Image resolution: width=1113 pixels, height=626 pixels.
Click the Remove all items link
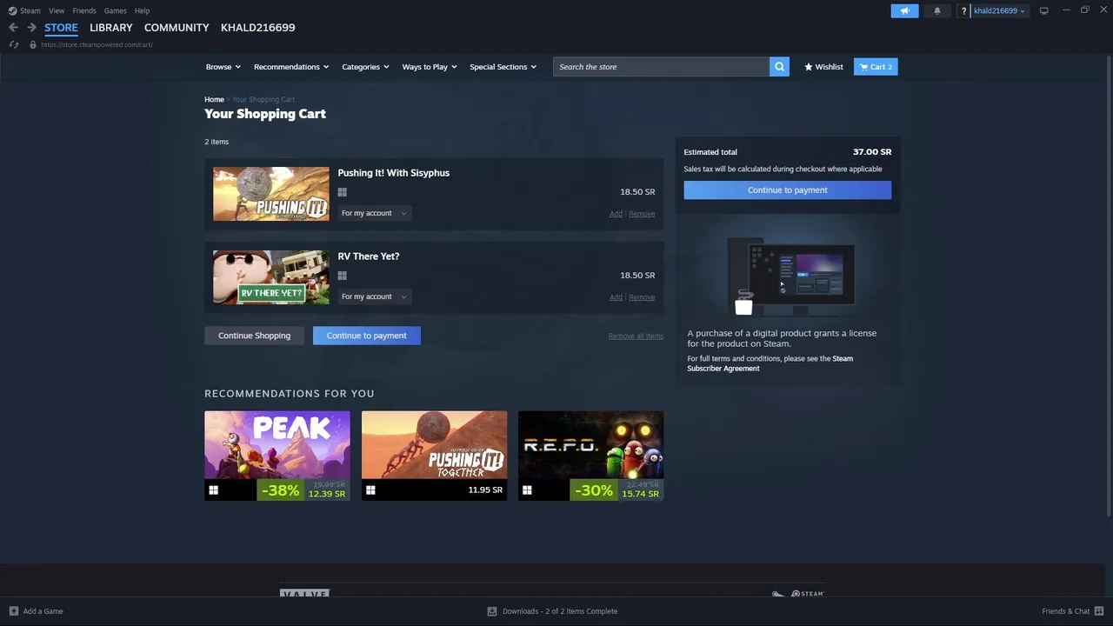[636, 336]
